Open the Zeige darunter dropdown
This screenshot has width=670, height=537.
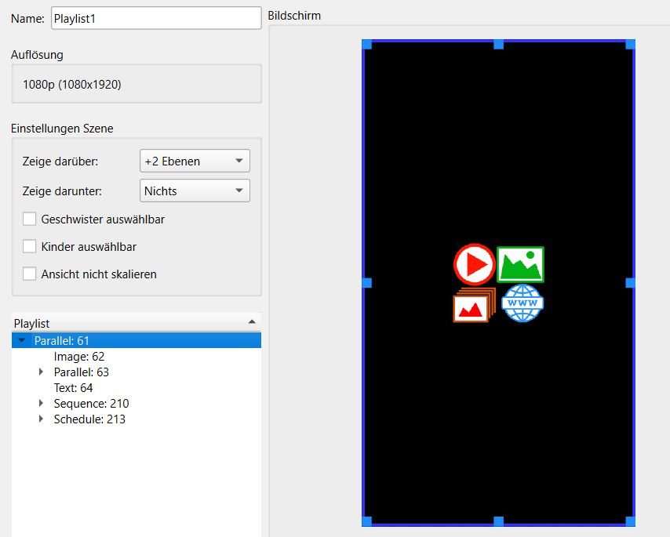[x=195, y=191]
